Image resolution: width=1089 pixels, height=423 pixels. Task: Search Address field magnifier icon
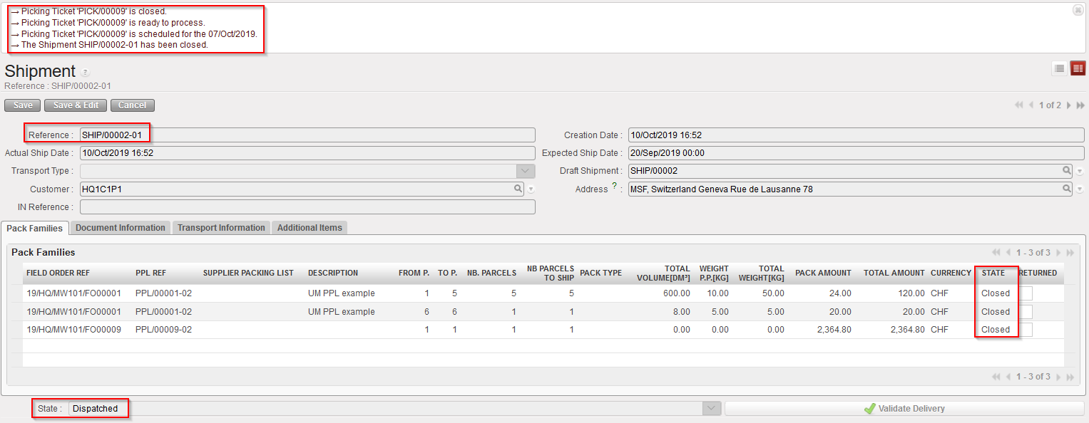[1067, 189]
